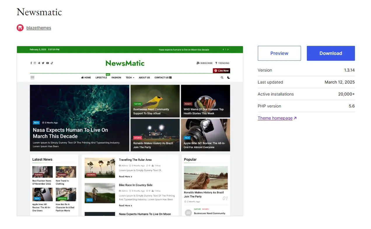Click the yellow bird article thumbnail
Image resolution: width=371 pixels, height=229 pixels.
155,101
